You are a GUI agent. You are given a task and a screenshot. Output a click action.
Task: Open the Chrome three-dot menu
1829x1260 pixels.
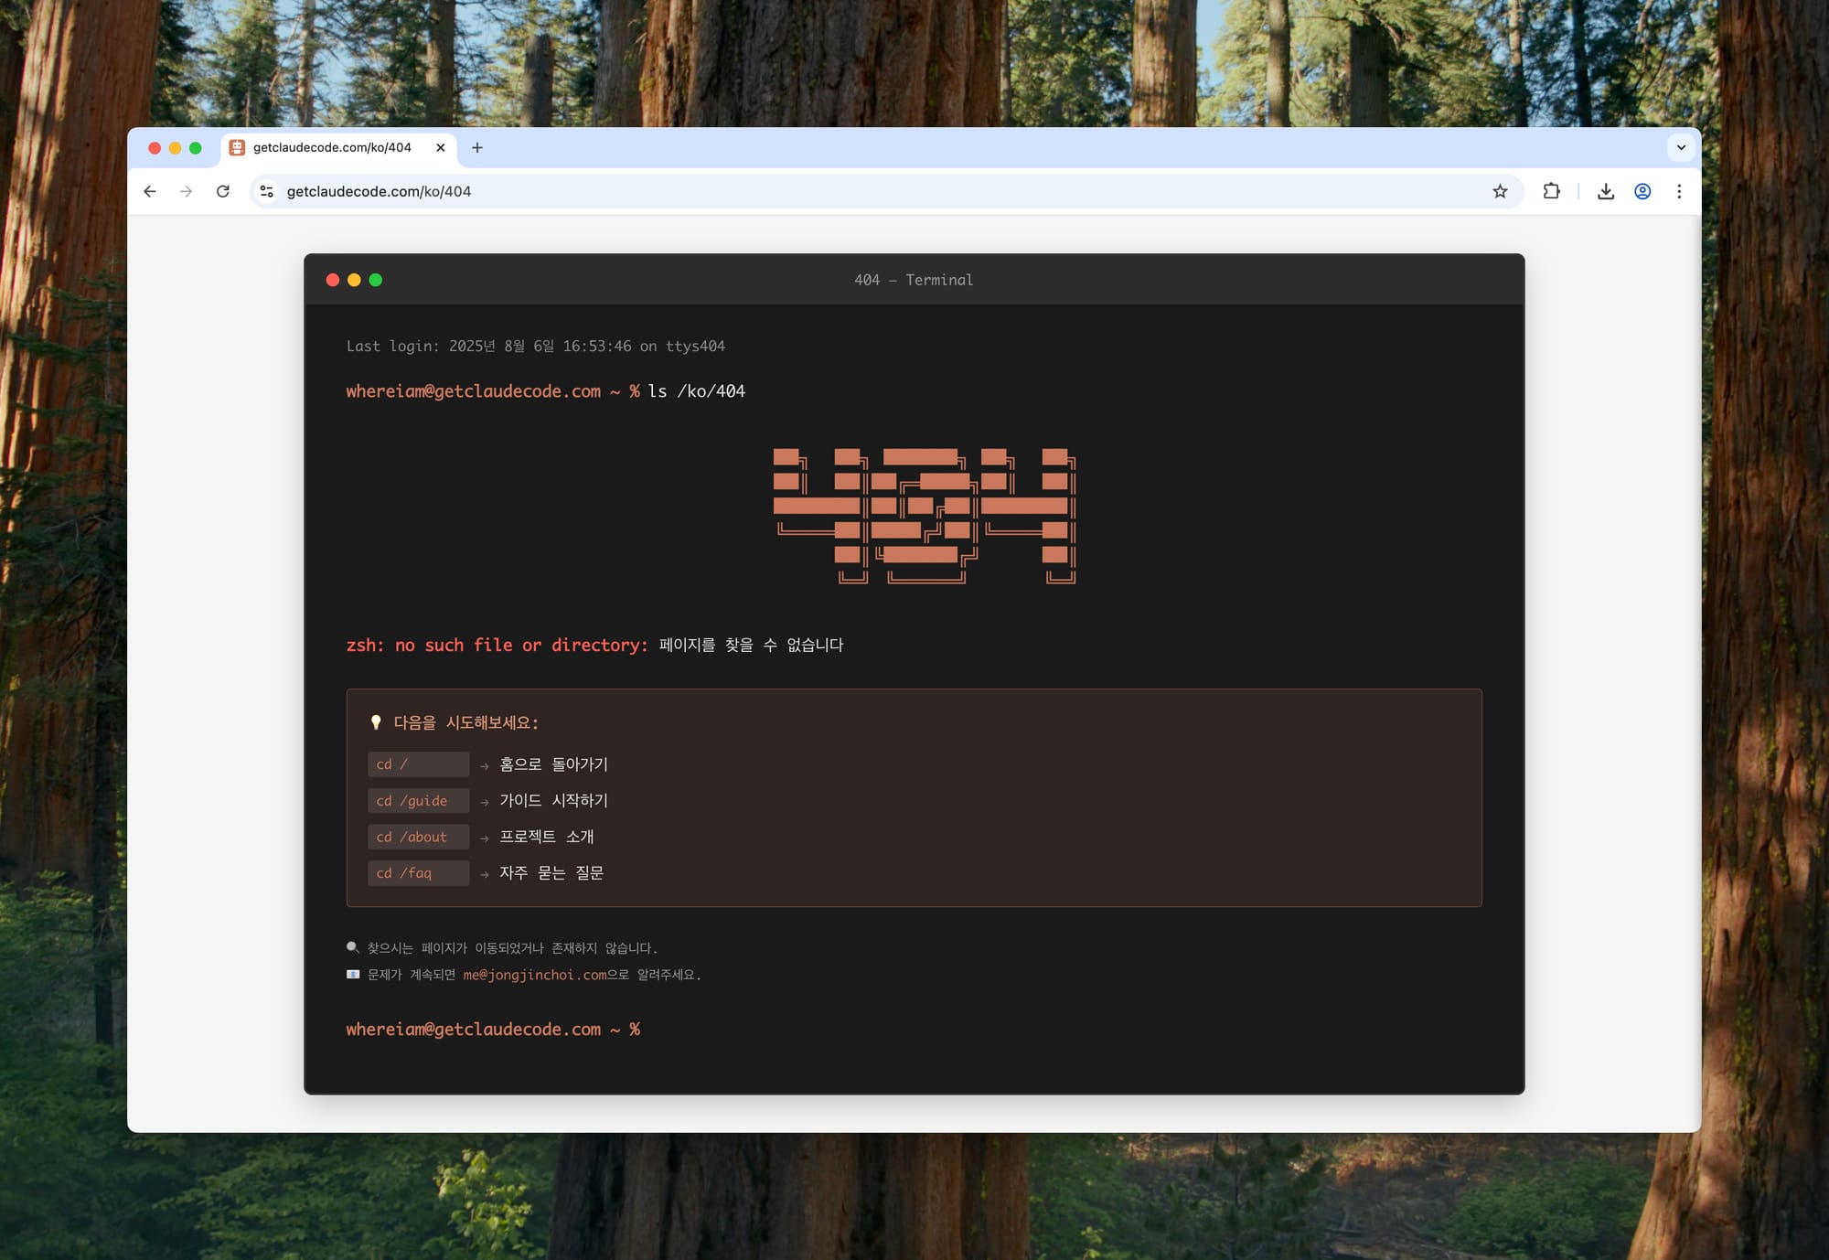pyautogui.click(x=1679, y=191)
